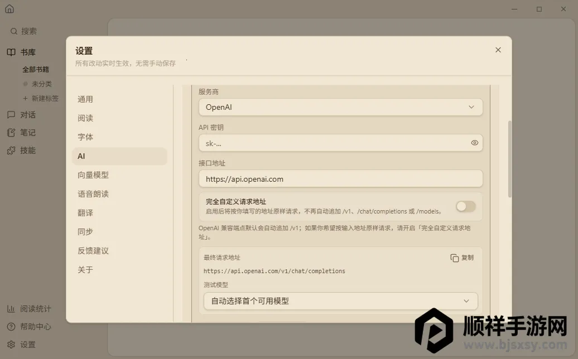Open the 笔记 notes icon
578x359 pixels.
point(11,133)
